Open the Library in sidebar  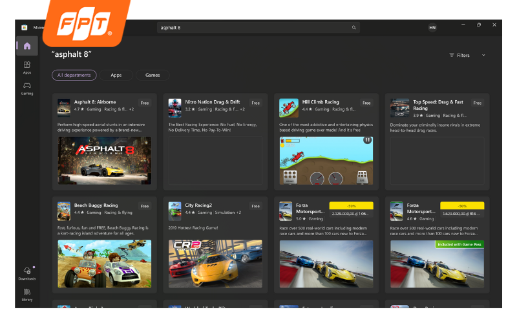pos(26,294)
